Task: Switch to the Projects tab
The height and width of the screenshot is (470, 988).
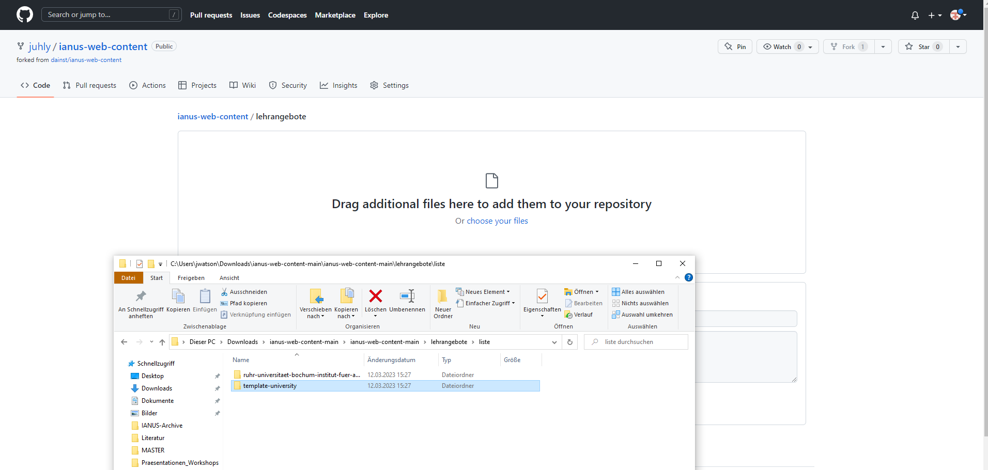Action: coord(197,85)
